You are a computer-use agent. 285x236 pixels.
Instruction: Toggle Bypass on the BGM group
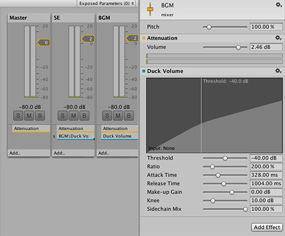coord(129,115)
